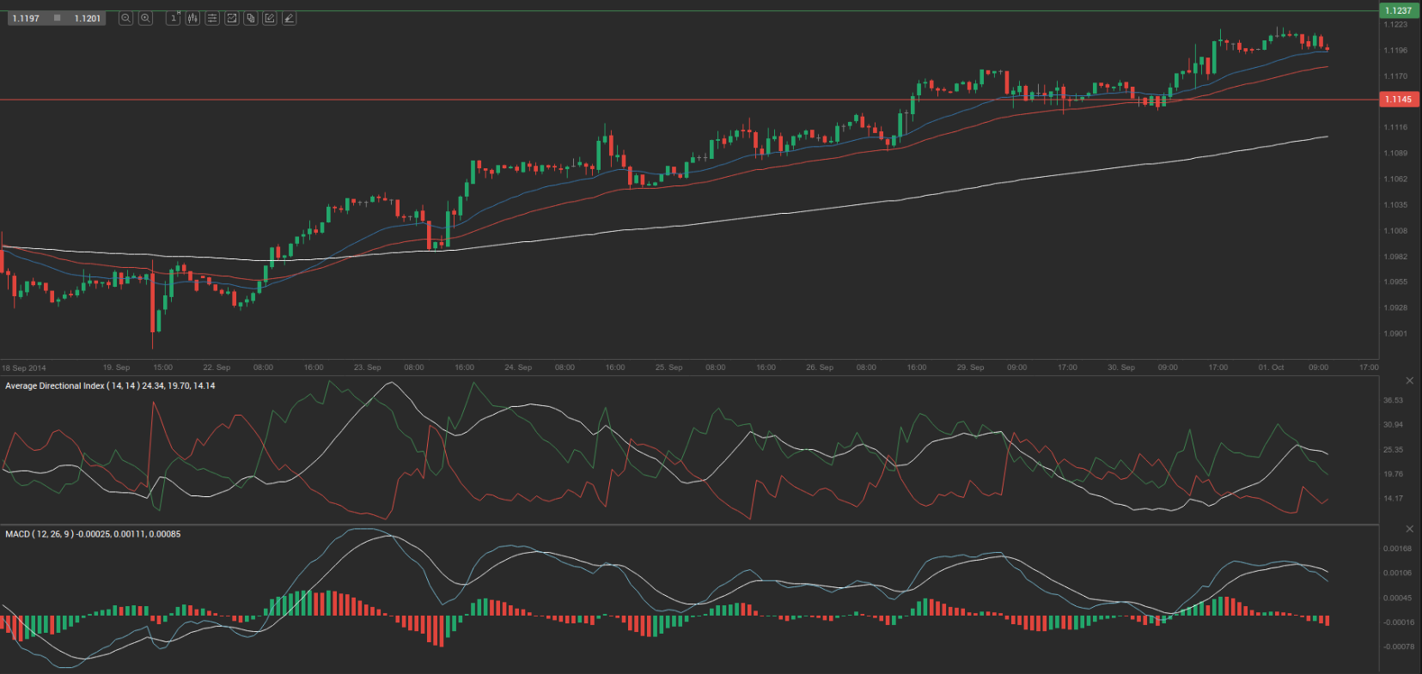
Task: Click the duplicate chart icon
Action: (251, 18)
